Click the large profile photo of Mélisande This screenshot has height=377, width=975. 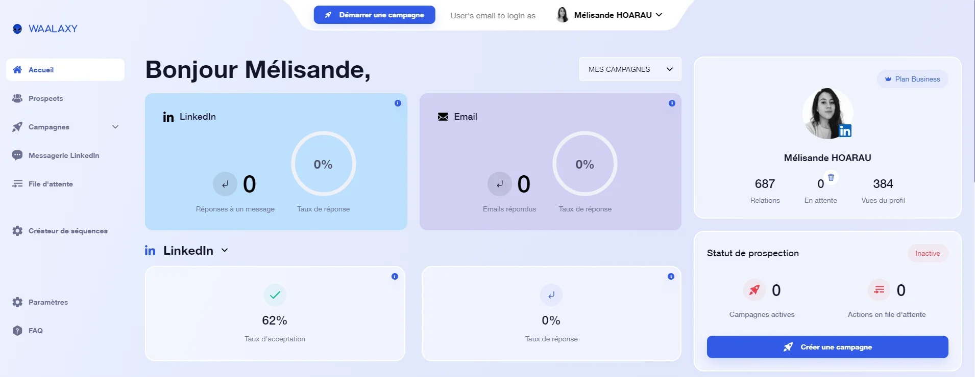[x=827, y=113]
